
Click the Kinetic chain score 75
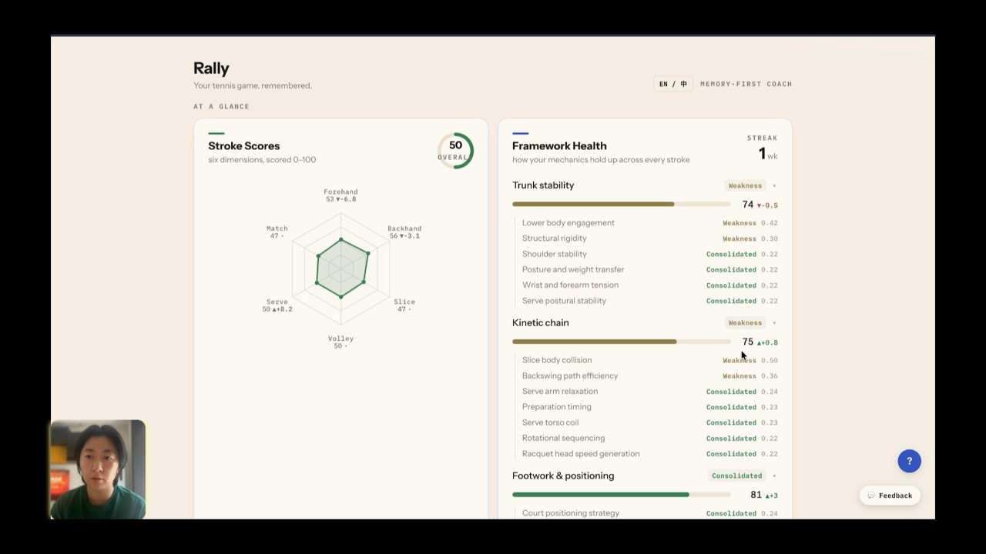748,342
